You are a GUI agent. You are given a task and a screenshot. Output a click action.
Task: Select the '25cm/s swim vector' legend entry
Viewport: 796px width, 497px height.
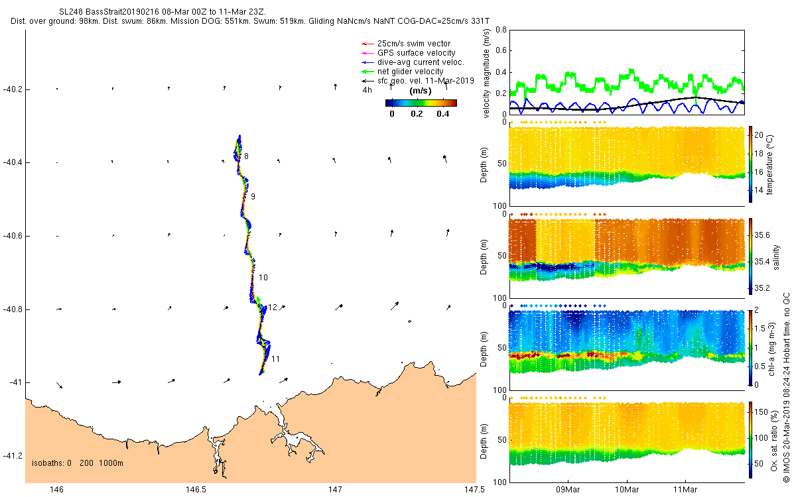413,44
